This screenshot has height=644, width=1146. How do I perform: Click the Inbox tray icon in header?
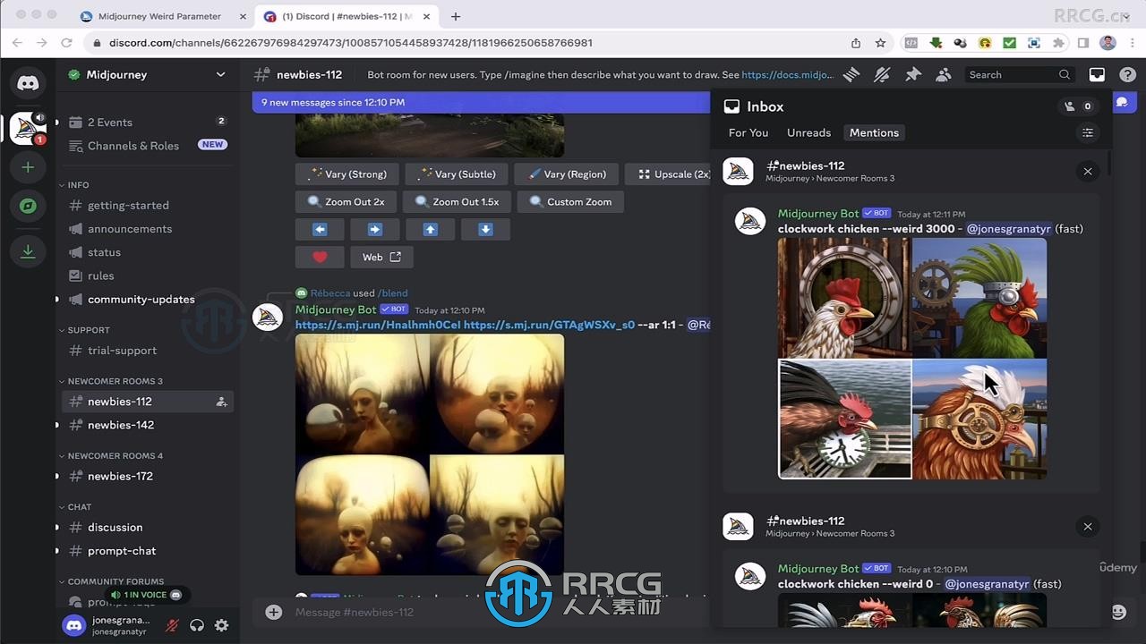tap(1097, 75)
